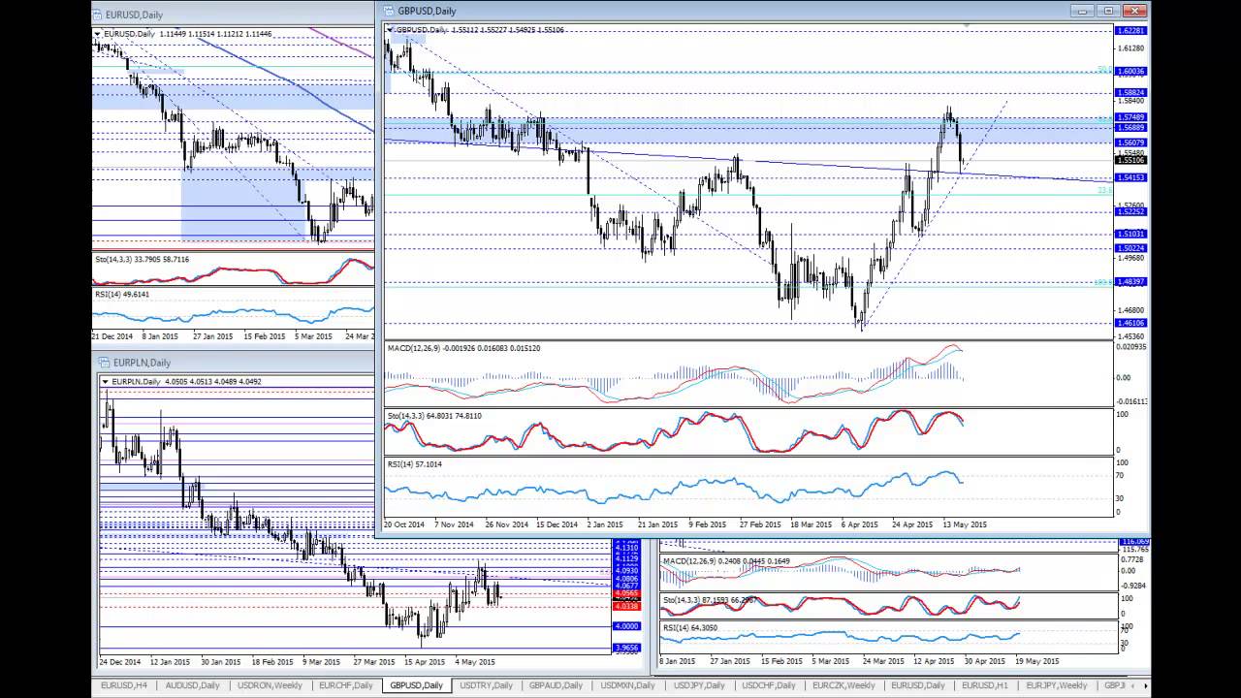Click the 1.46106 price level label
The image size is (1241, 698).
point(1131,323)
